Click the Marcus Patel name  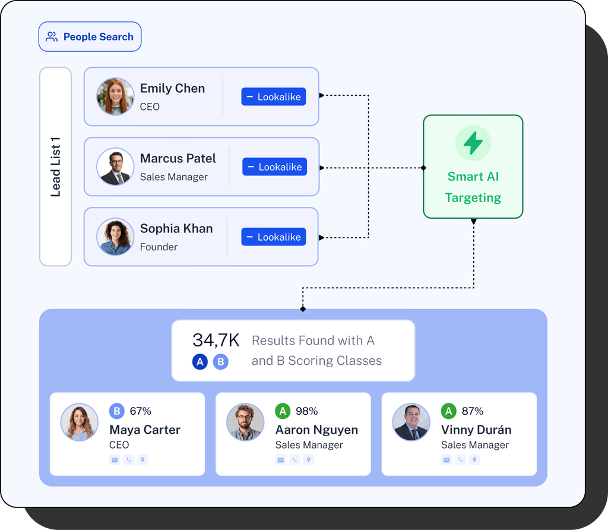[178, 158]
